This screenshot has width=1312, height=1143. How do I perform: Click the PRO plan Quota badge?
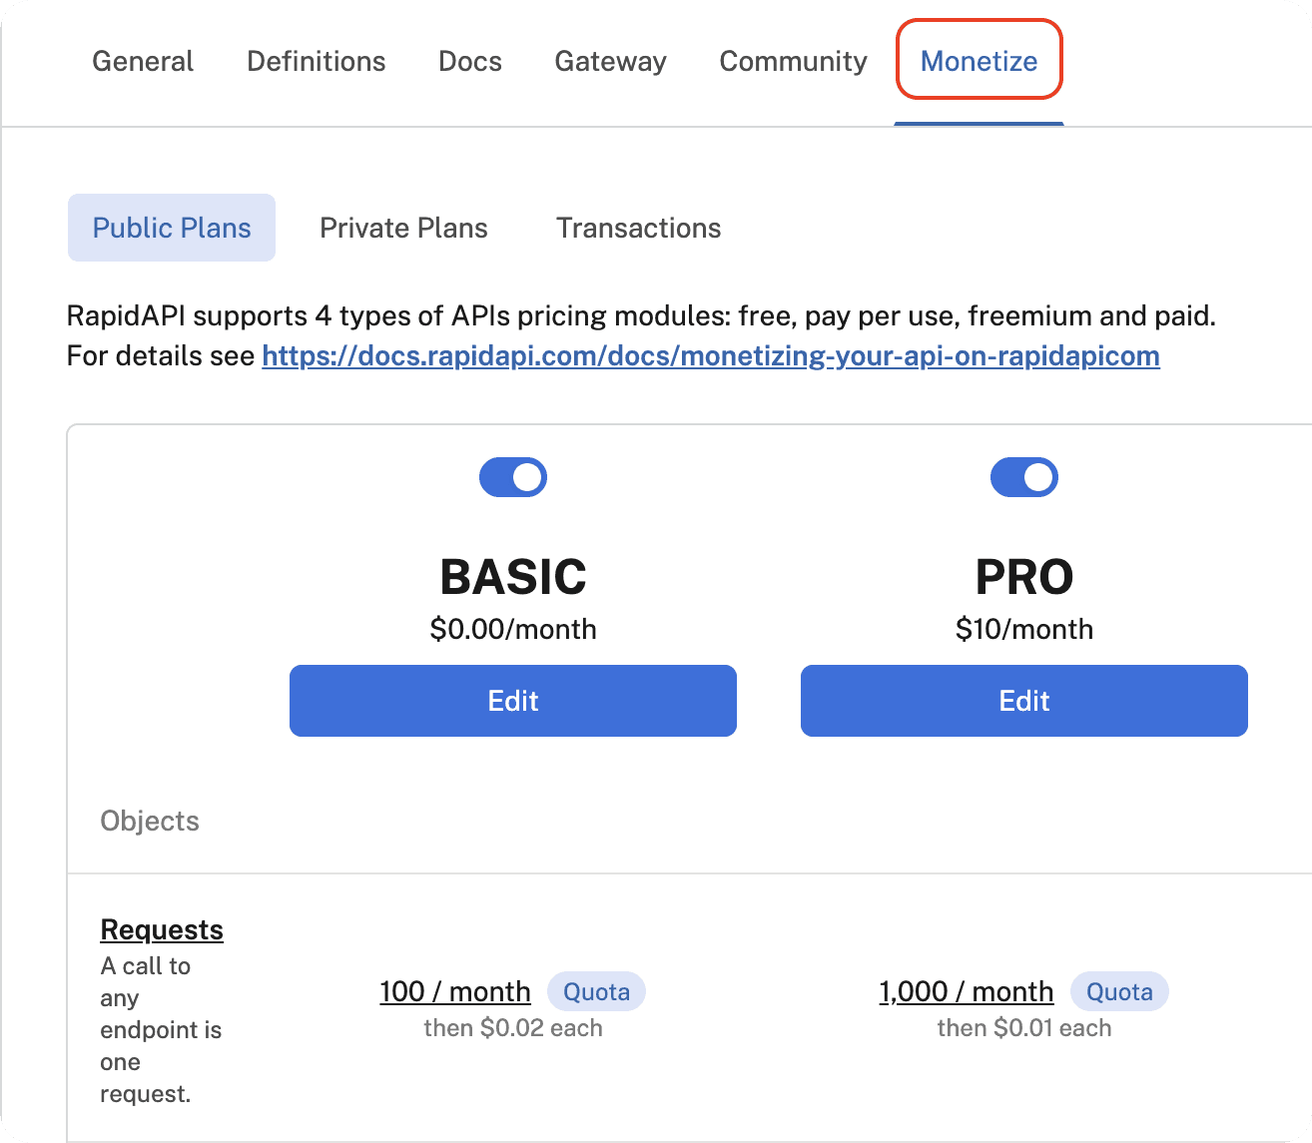(x=1119, y=991)
